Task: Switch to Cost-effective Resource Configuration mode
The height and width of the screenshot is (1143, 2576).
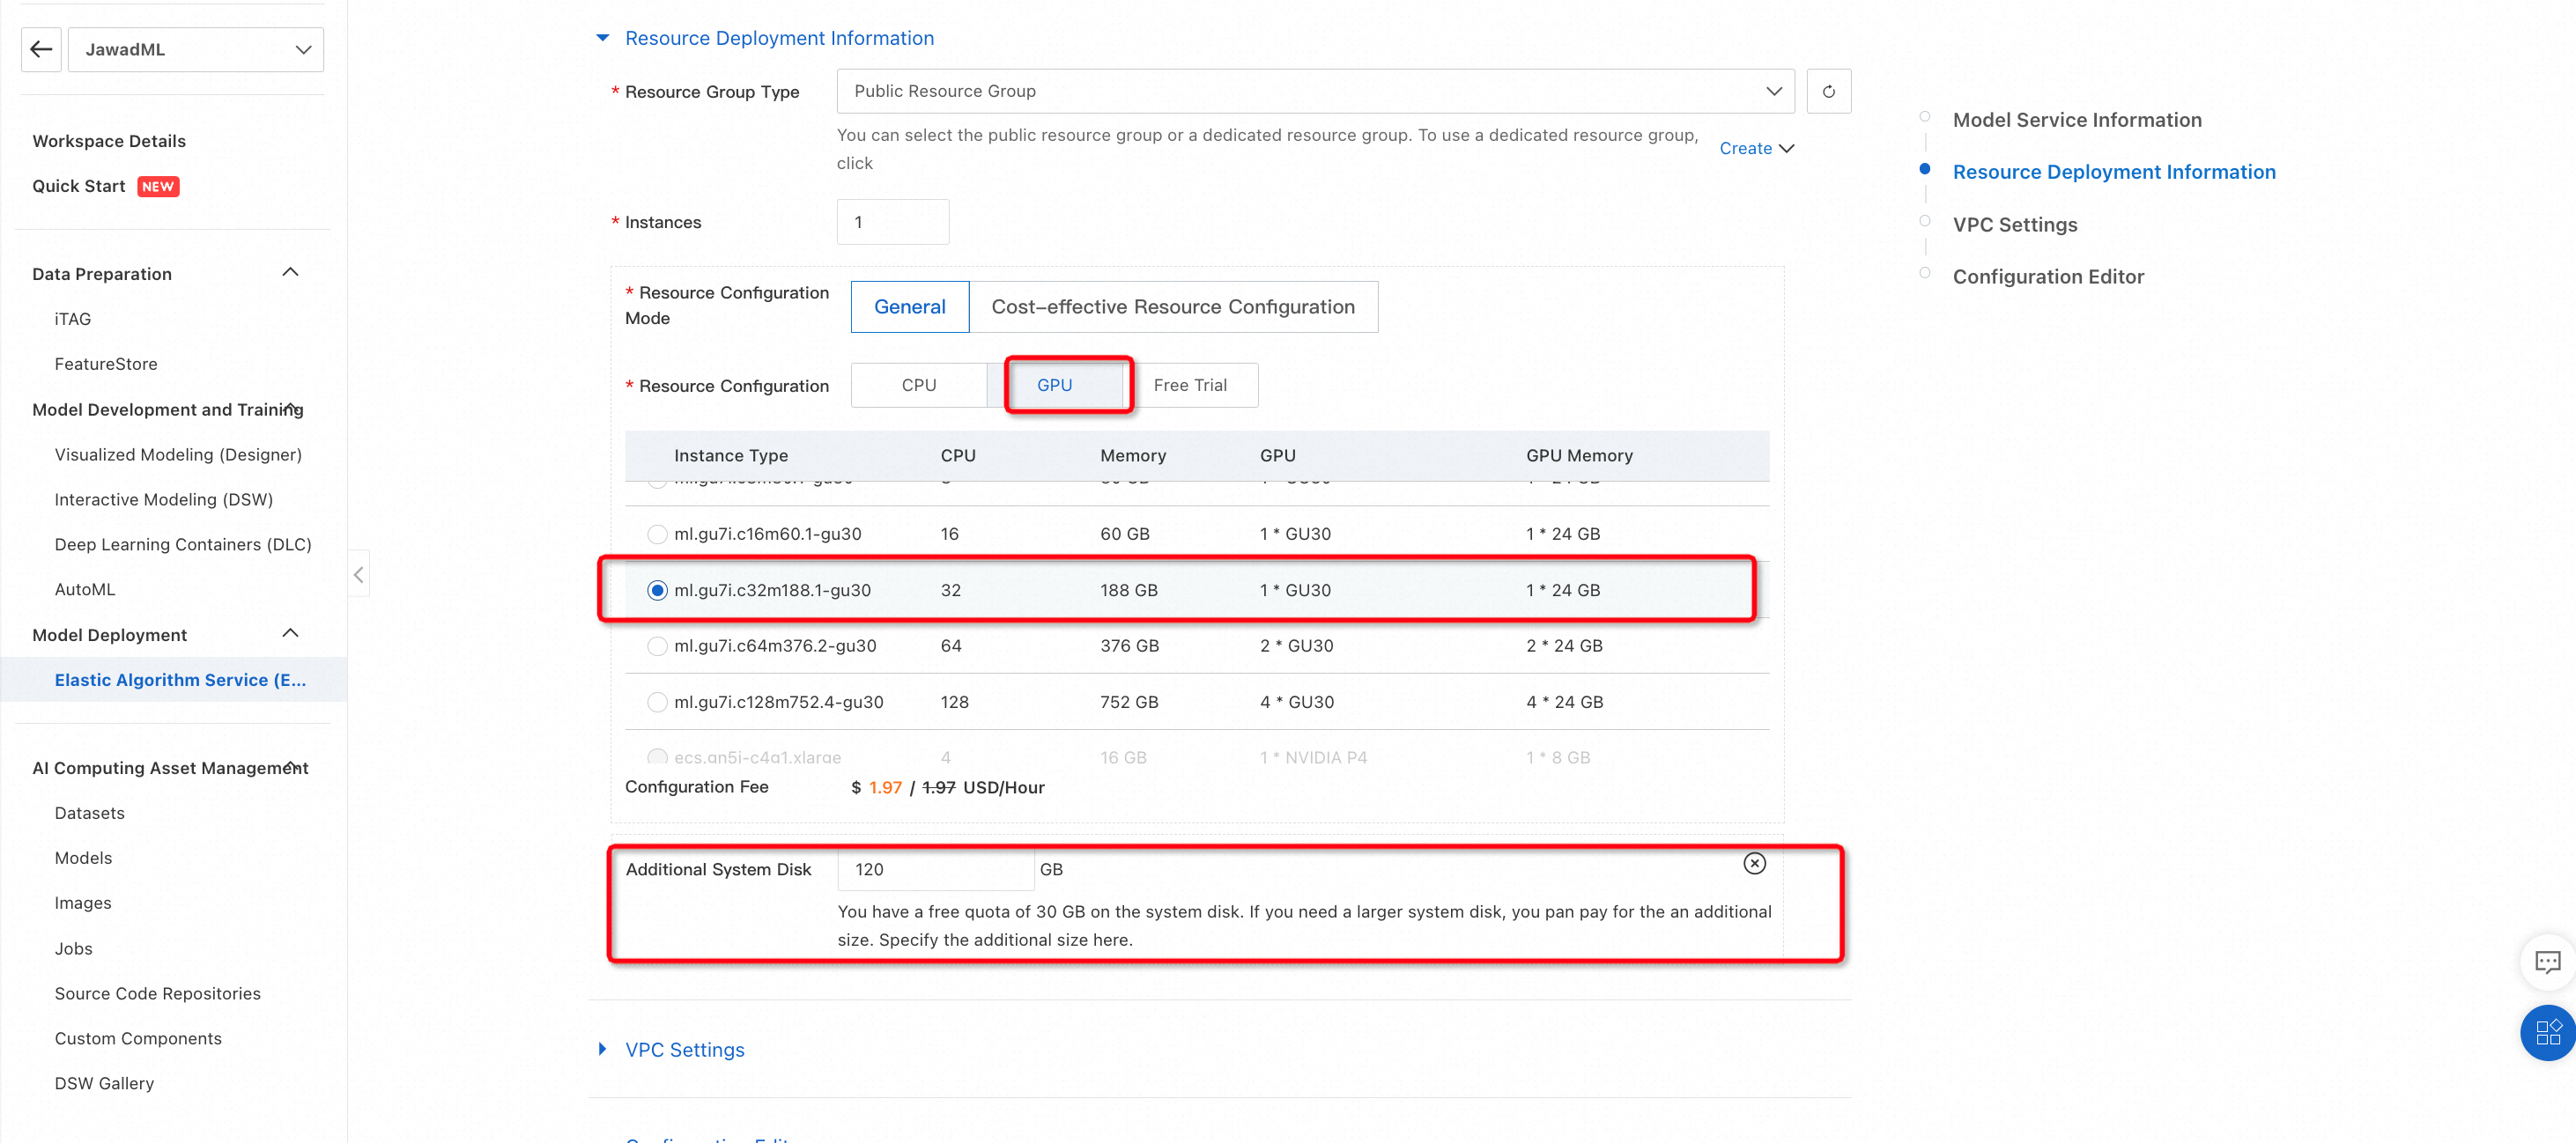Action: click(1173, 306)
